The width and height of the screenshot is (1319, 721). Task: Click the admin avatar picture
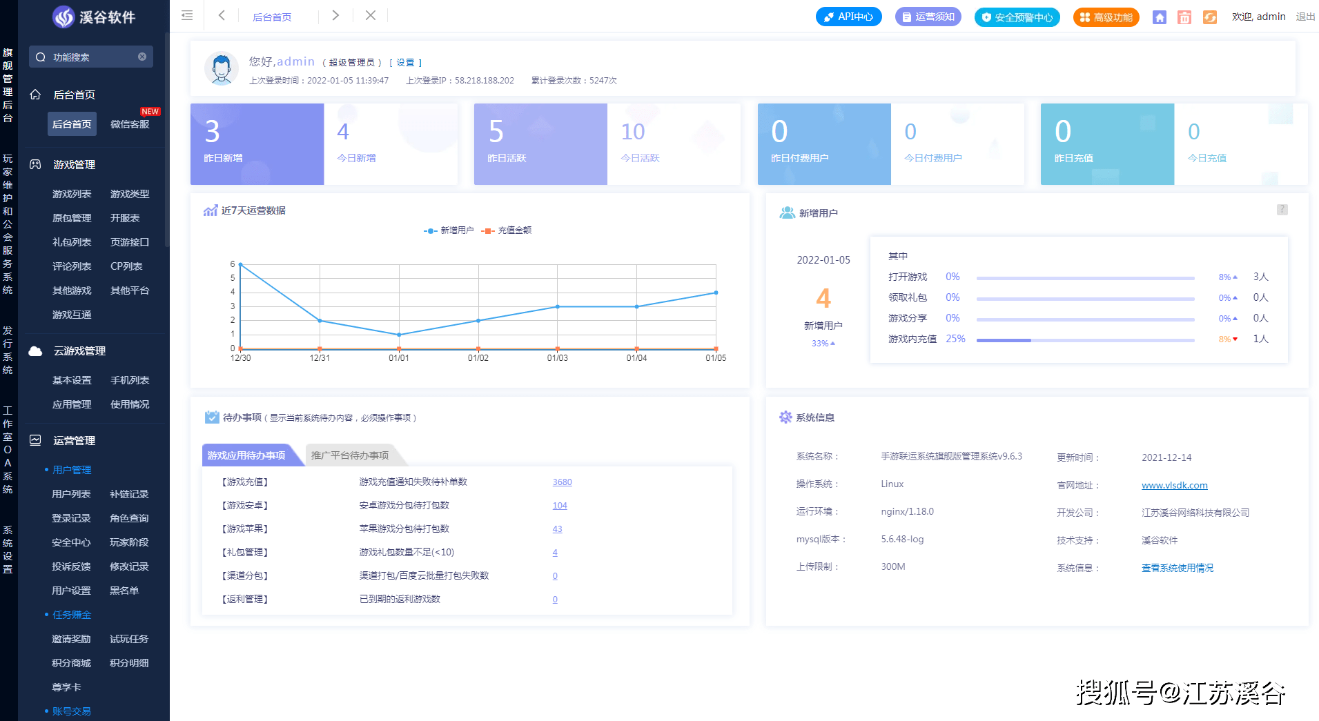click(x=222, y=69)
